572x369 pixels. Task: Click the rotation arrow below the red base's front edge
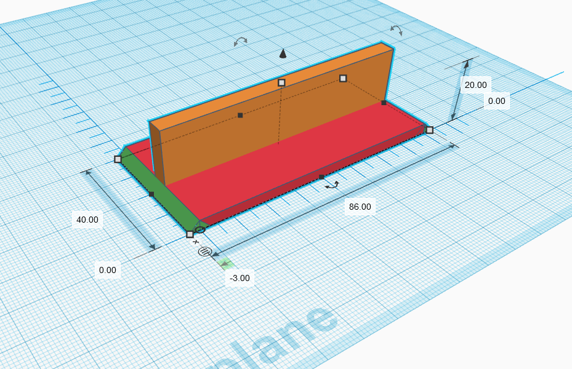(x=332, y=185)
